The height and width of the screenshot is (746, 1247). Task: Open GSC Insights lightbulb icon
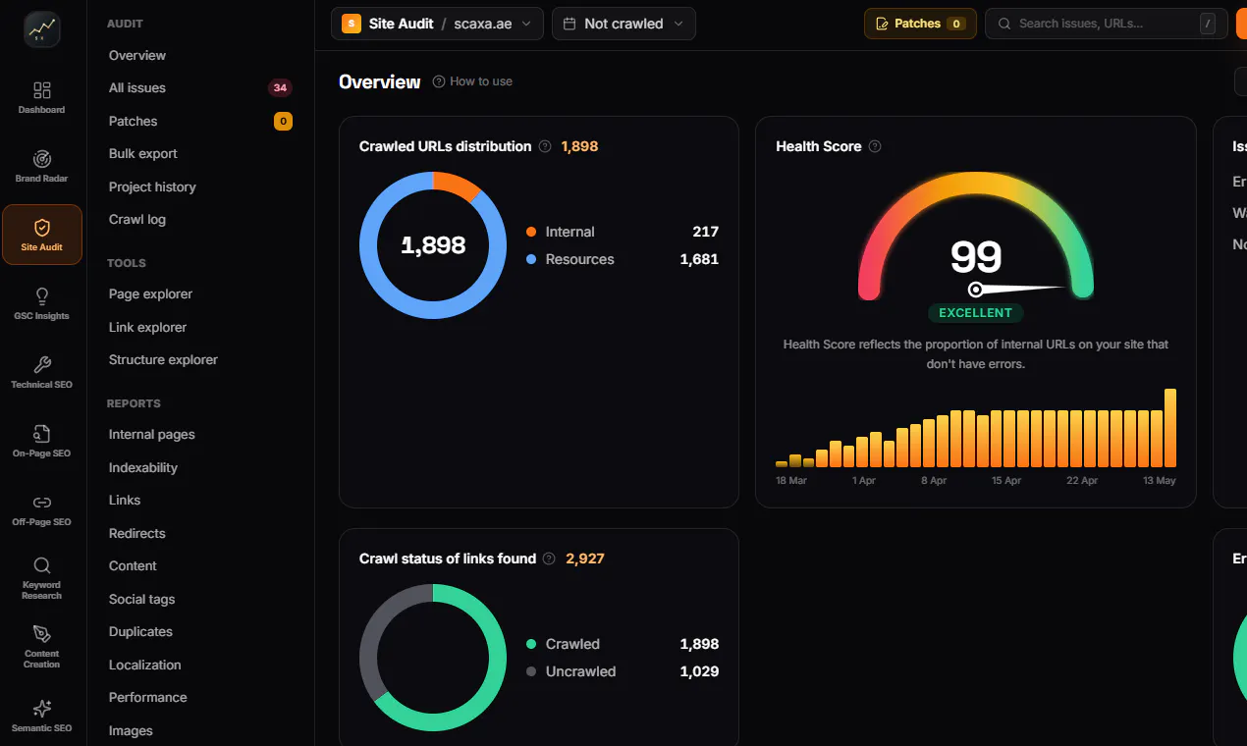pos(42,302)
